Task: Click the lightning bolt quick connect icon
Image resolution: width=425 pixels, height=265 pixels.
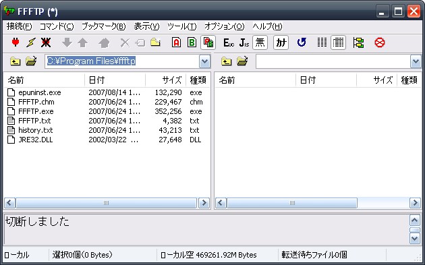Action: (30, 42)
